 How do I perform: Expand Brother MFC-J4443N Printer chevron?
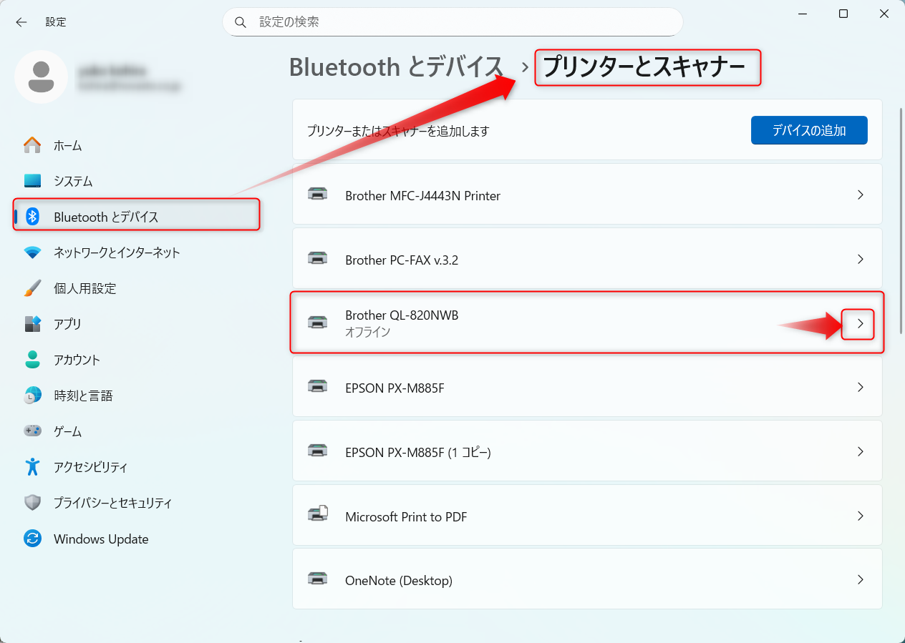(x=861, y=195)
